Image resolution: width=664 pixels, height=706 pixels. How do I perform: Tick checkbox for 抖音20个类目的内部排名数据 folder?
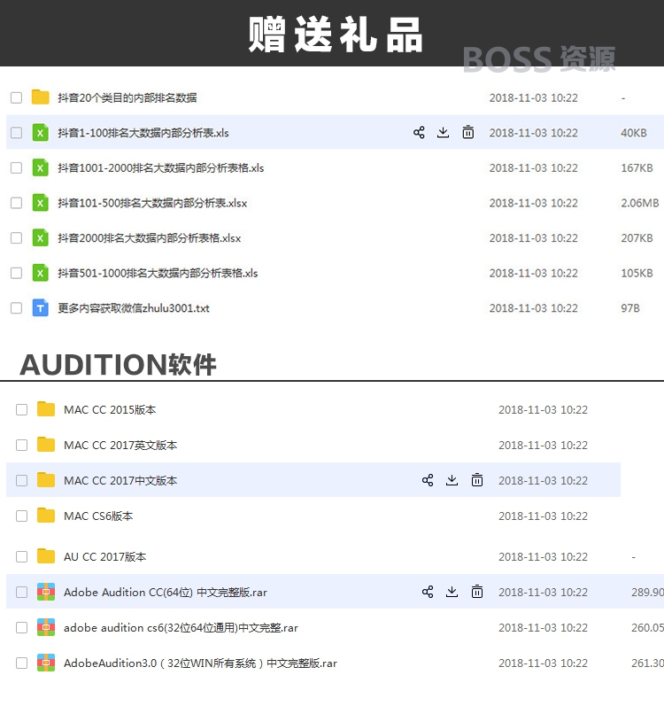coord(16,97)
